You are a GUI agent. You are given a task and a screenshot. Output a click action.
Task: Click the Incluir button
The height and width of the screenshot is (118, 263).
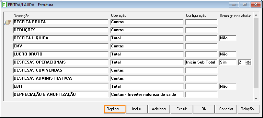137,109
